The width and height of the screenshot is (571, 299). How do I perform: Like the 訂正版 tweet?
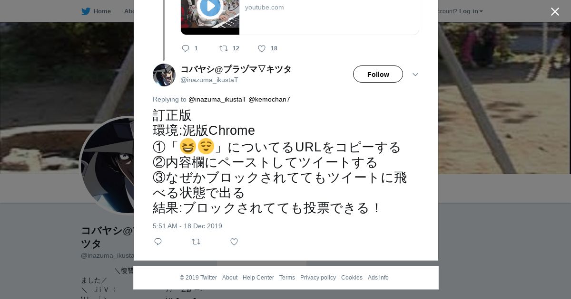[234, 242]
